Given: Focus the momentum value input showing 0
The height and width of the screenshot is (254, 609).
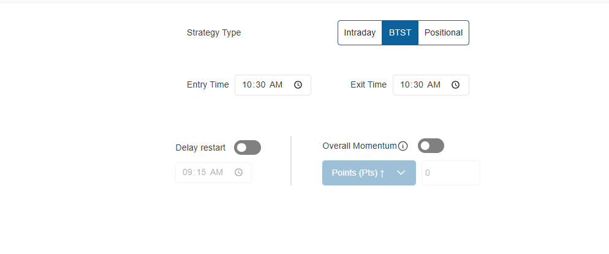Looking at the screenshot, I should tap(450, 173).
